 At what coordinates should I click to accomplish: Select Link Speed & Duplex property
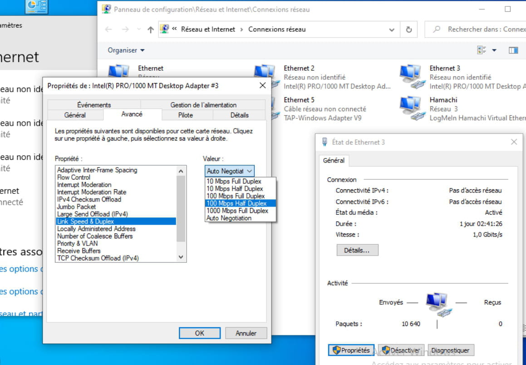click(116, 222)
